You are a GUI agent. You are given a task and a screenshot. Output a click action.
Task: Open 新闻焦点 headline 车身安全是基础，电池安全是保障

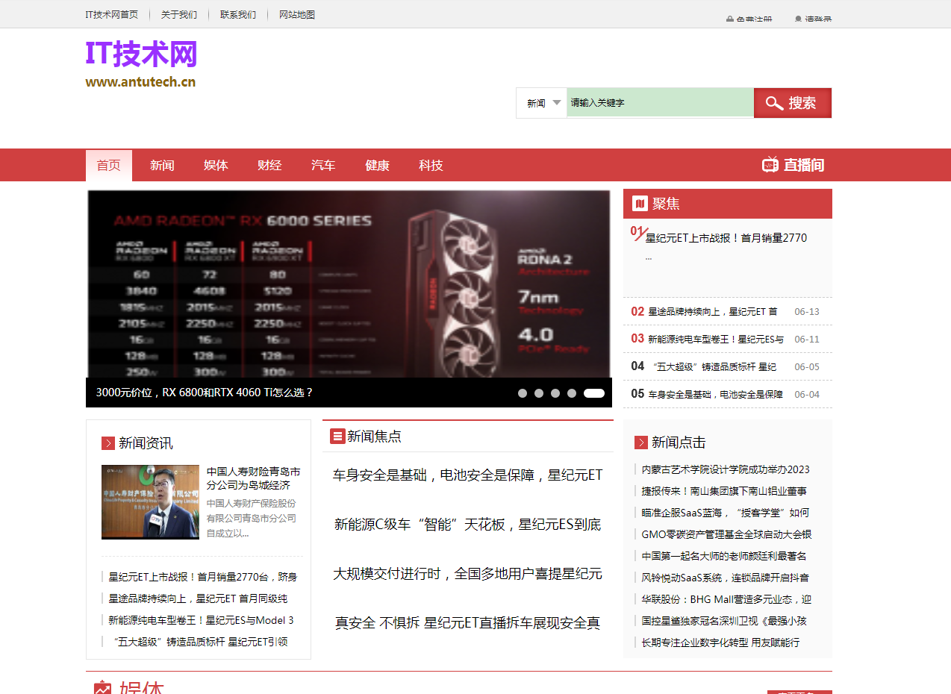coord(467,475)
